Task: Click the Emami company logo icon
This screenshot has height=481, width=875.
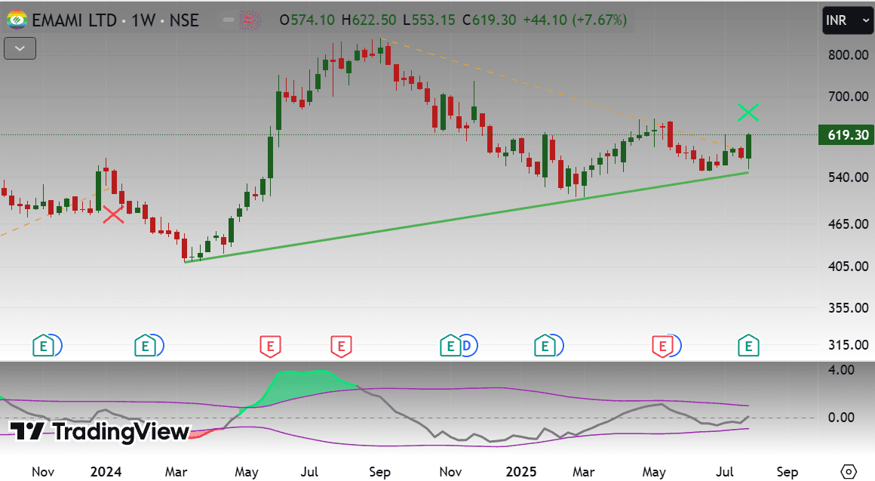Action: pyautogui.click(x=17, y=20)
